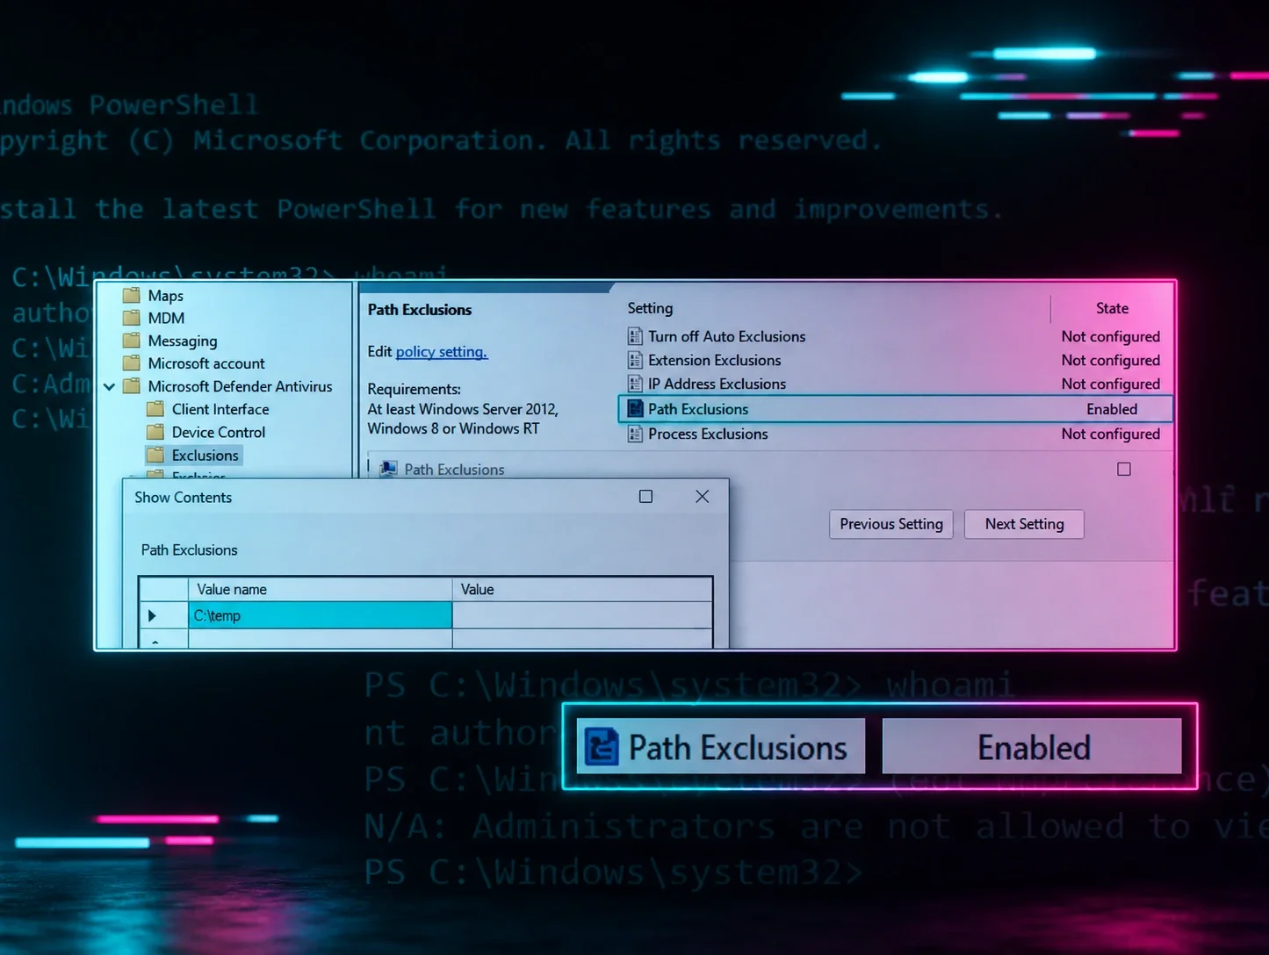1269x955 pixels.
Task: Click the Extension Exclusions policy icon
Action: (x=635, y=360)
